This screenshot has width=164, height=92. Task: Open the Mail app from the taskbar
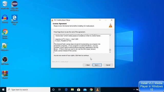85,90
